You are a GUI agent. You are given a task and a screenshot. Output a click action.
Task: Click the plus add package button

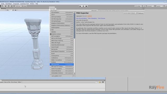pos(74,76)
